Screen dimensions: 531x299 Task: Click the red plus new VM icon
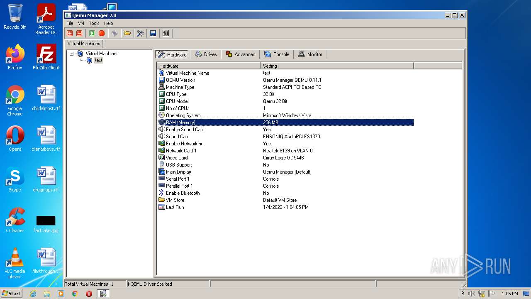[70, 33]
